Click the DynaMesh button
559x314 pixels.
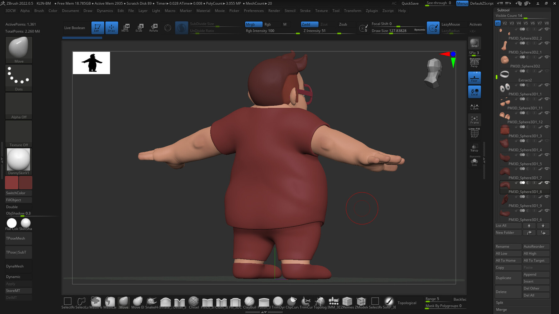coord(19,266)
